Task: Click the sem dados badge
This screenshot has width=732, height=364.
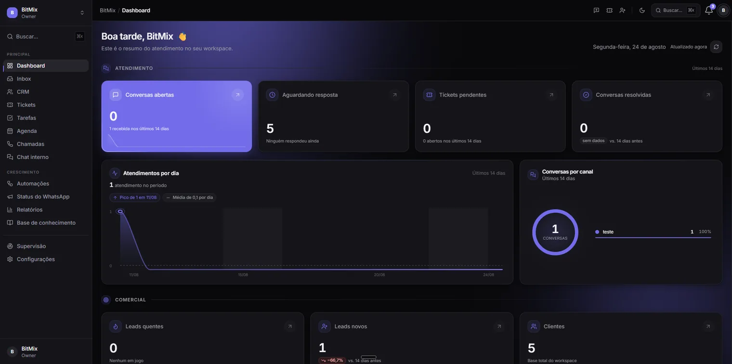Action: click(593, 141)
